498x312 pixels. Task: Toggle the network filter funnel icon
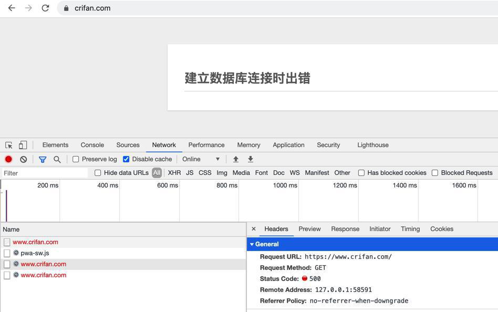click(43, 160)
